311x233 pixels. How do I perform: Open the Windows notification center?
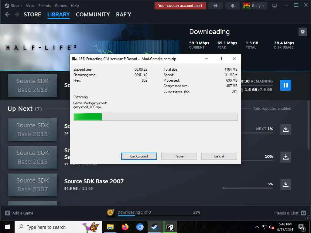click(x=302, y=227)
